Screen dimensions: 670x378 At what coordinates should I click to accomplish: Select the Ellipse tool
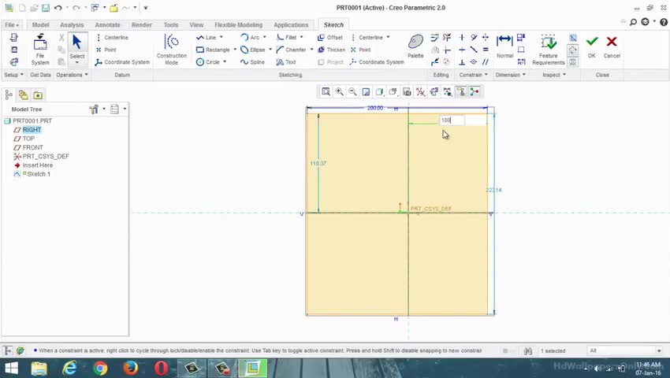[x=252, y=50]
